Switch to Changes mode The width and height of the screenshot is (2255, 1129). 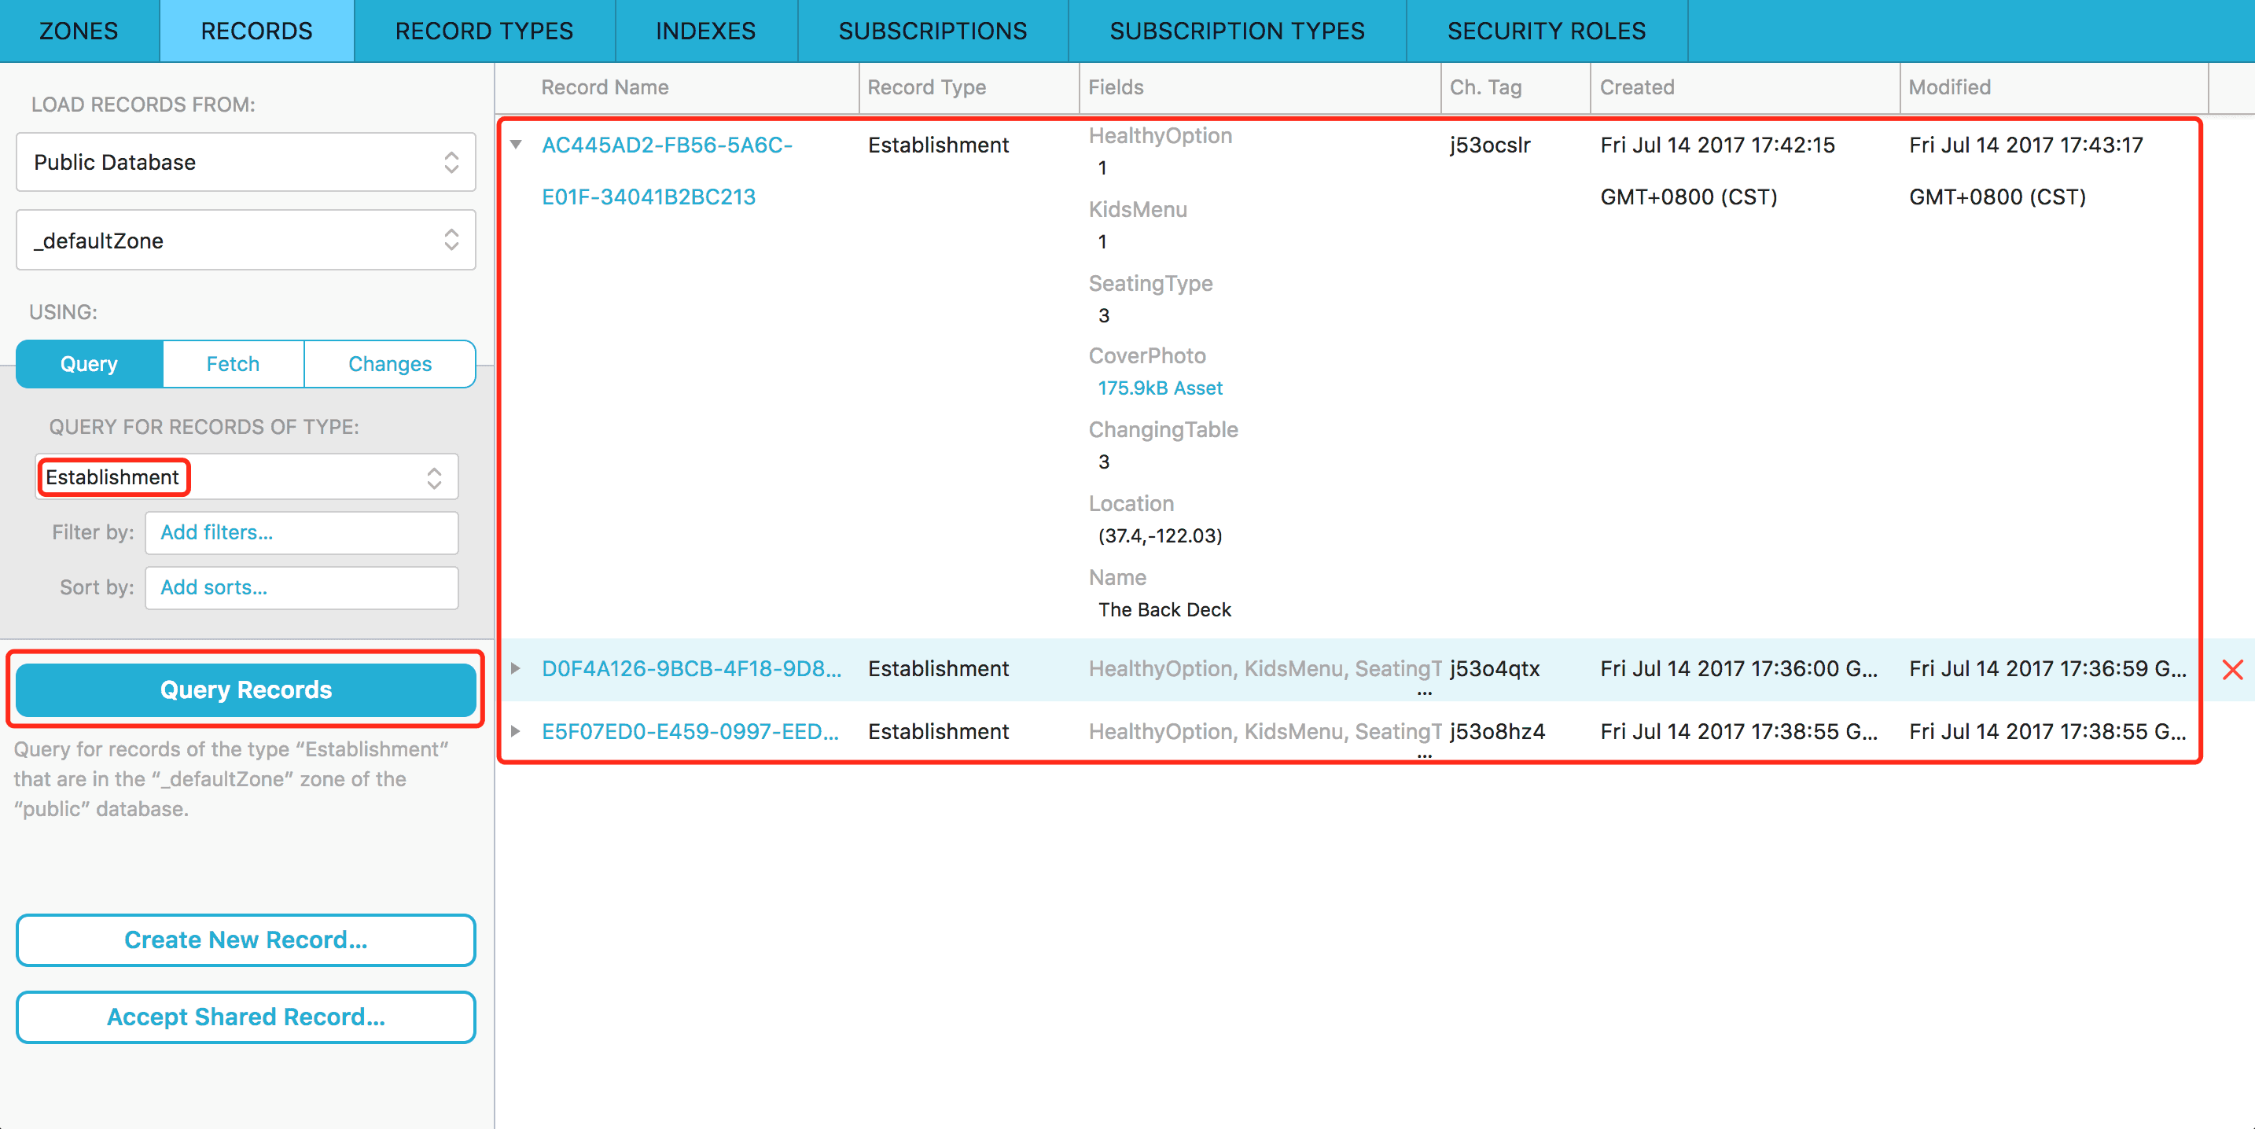[389, 364]
